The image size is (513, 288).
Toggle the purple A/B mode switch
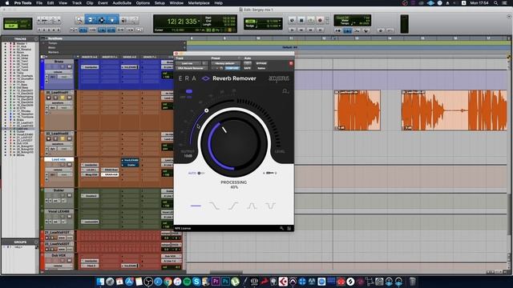pos(189,92)
